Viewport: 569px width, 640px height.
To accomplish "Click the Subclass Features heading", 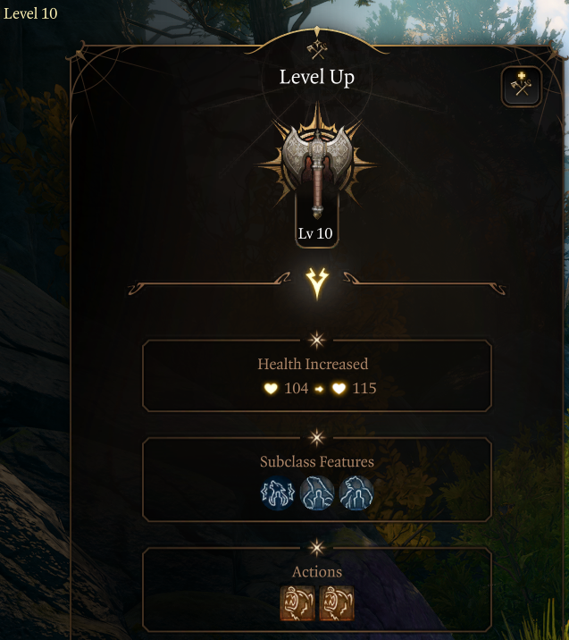I will 317,461.
